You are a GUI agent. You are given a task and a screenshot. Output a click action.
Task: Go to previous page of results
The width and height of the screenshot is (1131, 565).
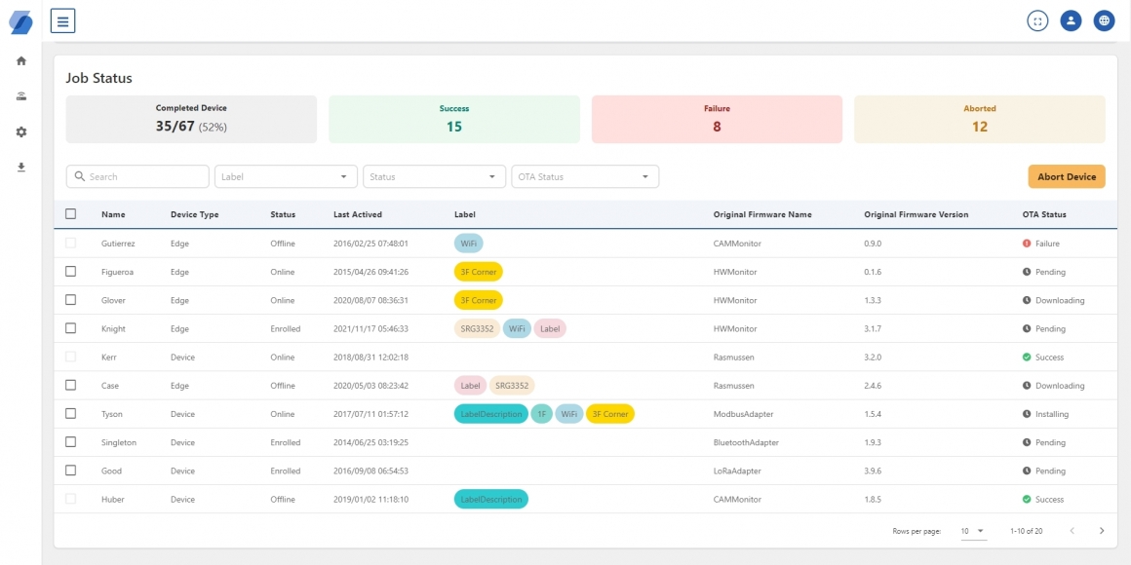tap(1072, 531)
